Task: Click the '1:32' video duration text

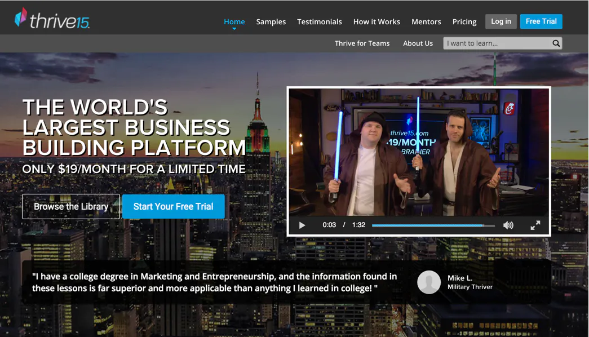Action: coord(358,225)
